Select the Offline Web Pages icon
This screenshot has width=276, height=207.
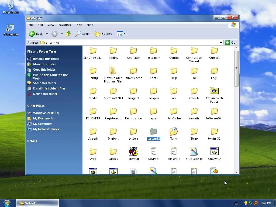click(x=214, y=95)
